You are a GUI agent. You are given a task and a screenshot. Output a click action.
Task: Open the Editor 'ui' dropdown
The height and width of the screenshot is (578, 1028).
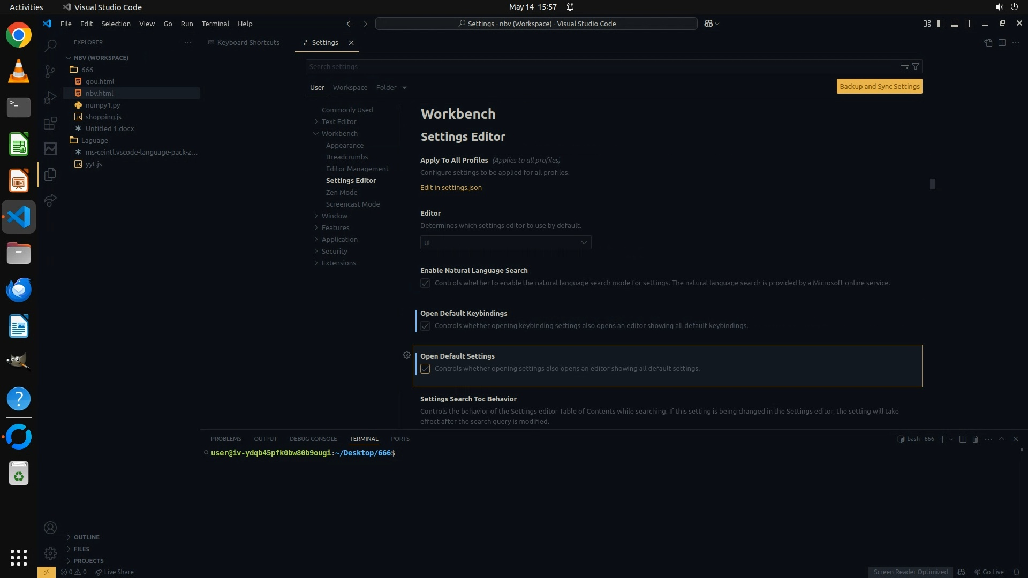pyautogui.click(x=505, y=242)
